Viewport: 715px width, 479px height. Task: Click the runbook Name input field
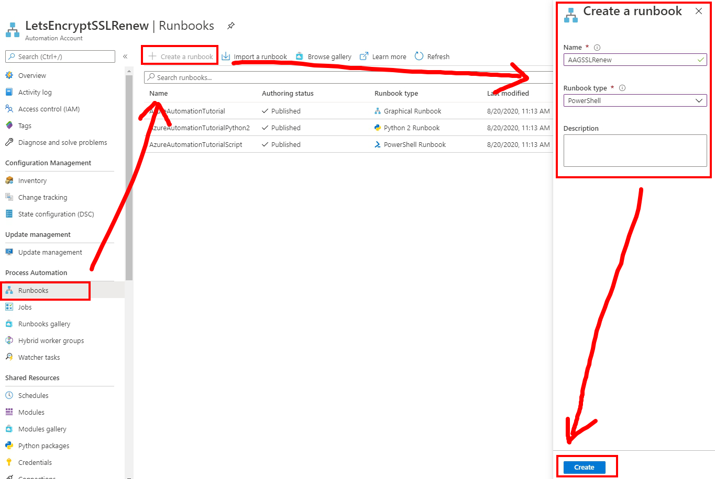coord(635,60)
